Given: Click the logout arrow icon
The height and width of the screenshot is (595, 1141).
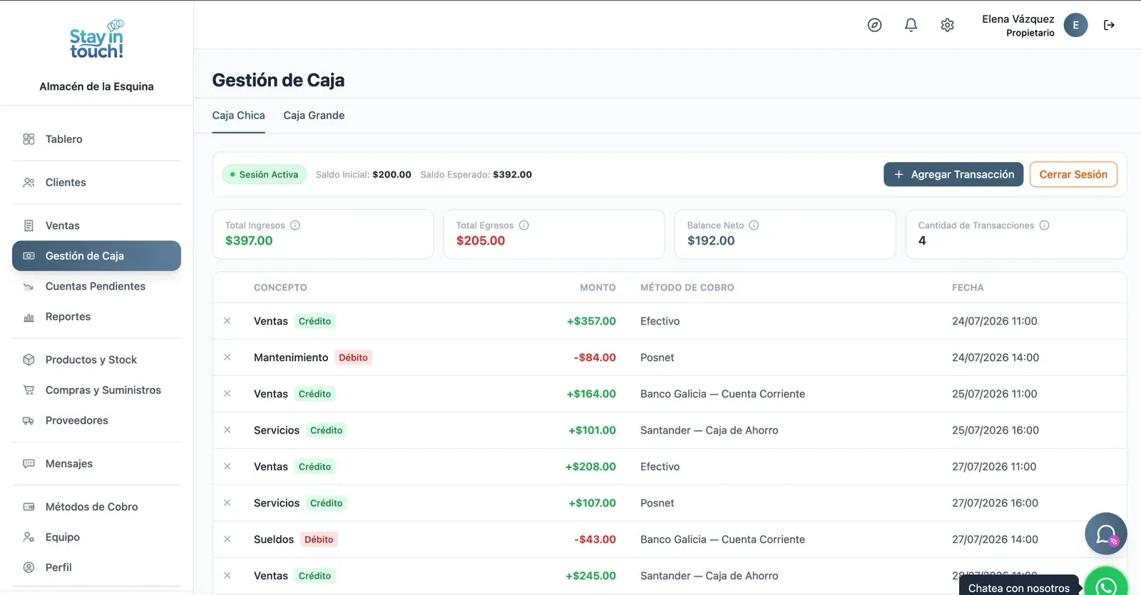Looking at the screenshot, I should [x=1109, y=25].
